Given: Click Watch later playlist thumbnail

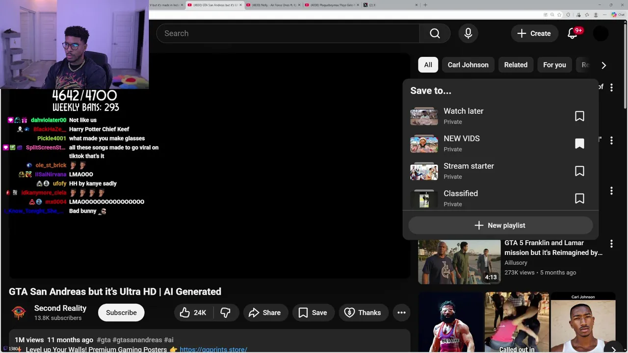Looking at the screenshot, I should coord(424,116).
